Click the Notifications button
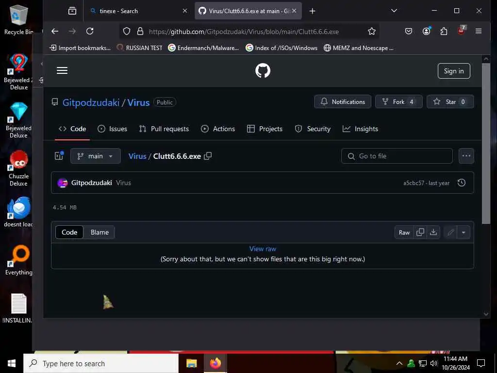Viewport: 497px width, 373px height. (342, 102)
